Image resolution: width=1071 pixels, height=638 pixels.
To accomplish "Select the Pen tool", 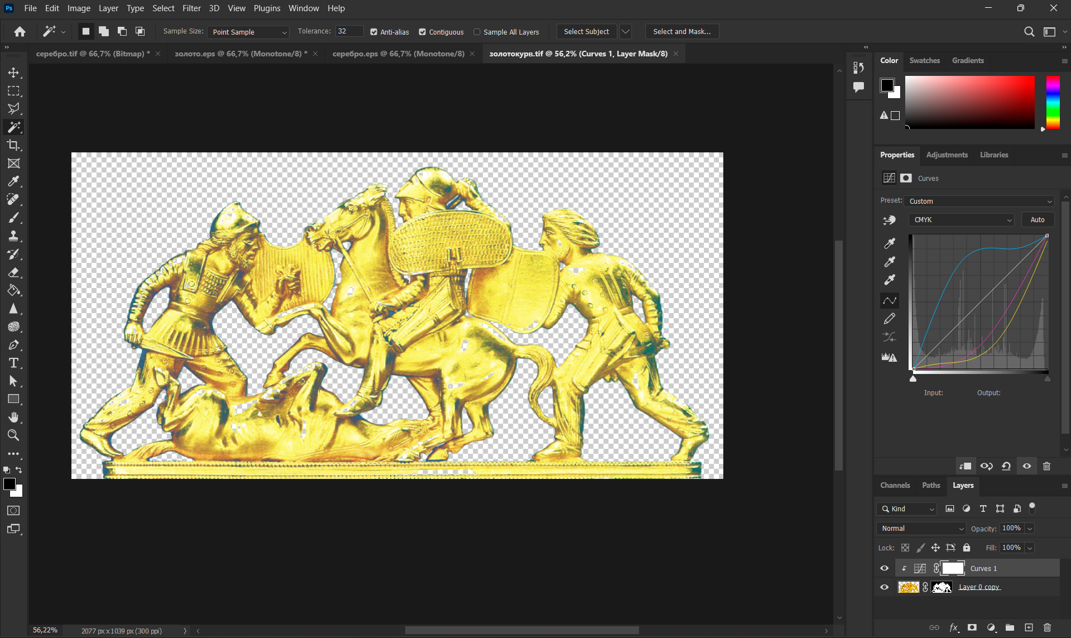I will pyautogui.click(x=13, y=345).
